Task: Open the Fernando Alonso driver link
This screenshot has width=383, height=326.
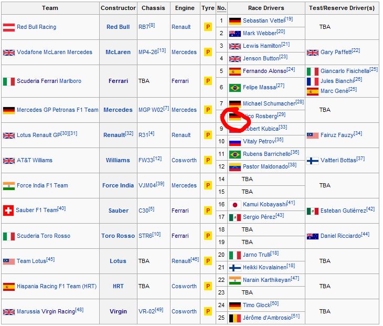Action: pos(264,71)
